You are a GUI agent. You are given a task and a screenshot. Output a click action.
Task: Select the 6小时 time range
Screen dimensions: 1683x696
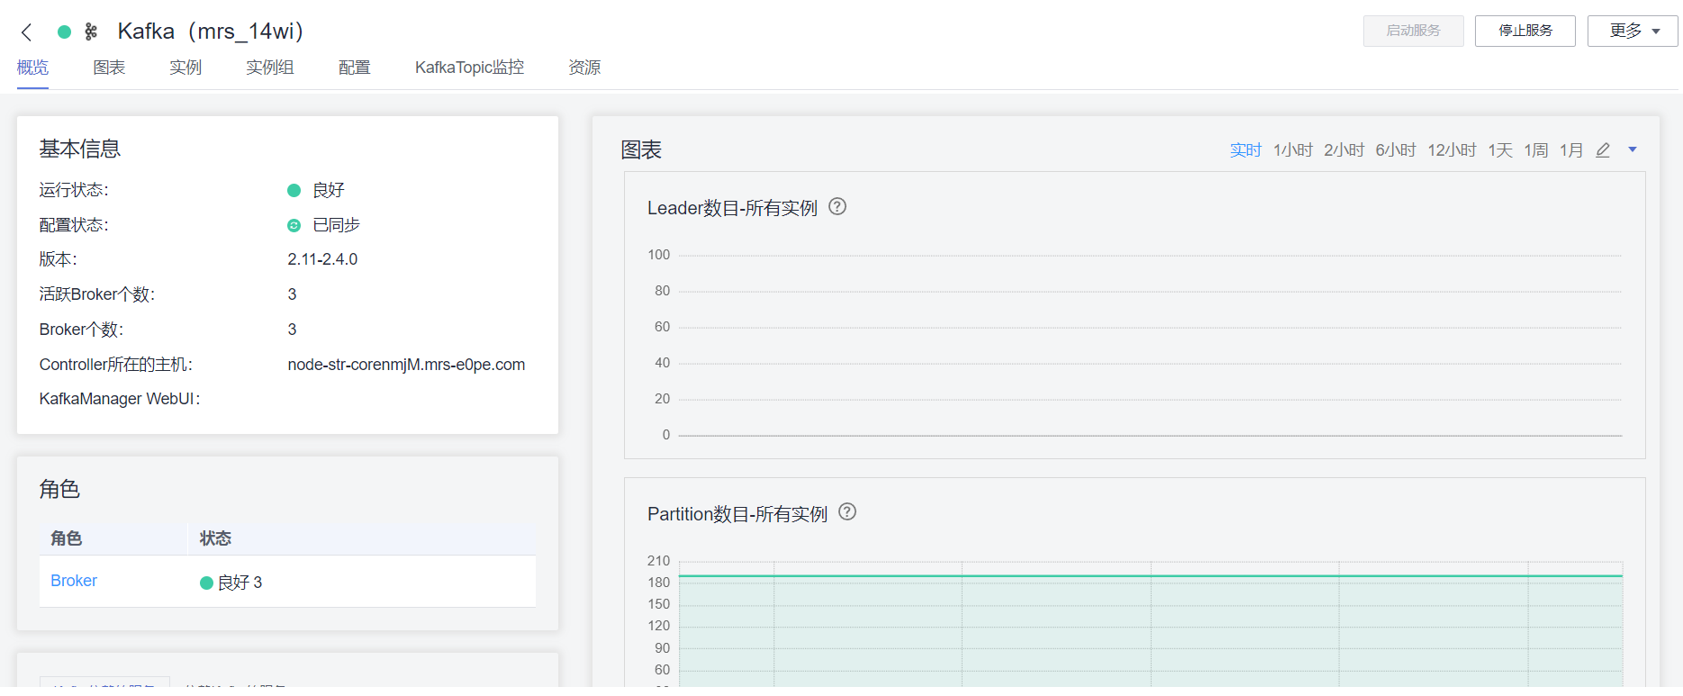tap(1396, 150)
